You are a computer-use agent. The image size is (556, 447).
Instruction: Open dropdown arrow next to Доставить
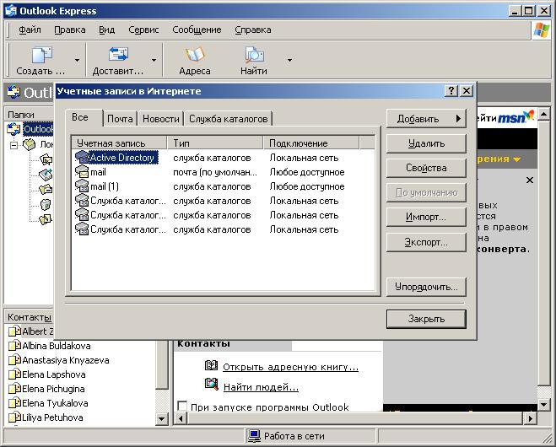coord(154,60)
